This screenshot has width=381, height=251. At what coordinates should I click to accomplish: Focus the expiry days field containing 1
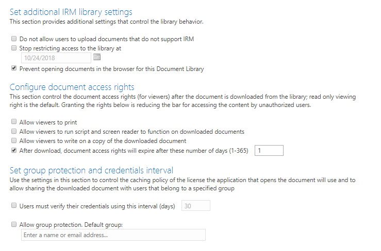coord(269,151)
